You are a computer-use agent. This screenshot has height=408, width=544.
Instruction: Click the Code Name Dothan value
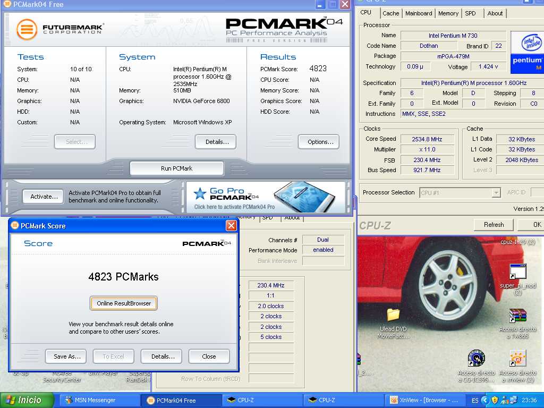(x=429, y=46)
